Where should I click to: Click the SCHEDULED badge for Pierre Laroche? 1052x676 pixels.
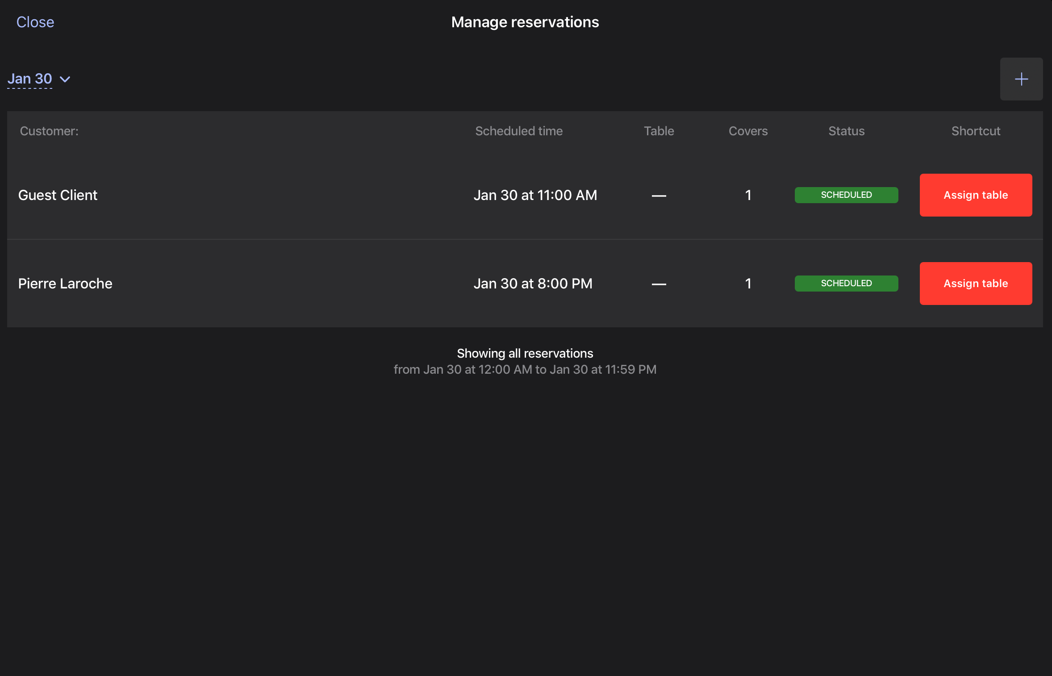[x=846, y=284]
